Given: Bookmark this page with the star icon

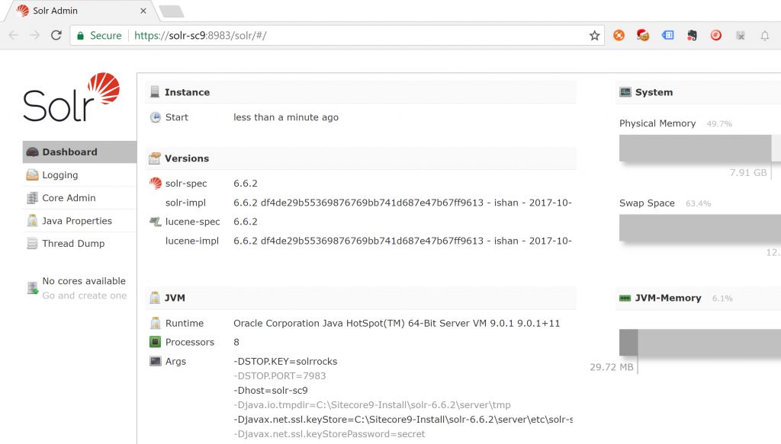Looking at the screenshot, I should click(594, 36).
